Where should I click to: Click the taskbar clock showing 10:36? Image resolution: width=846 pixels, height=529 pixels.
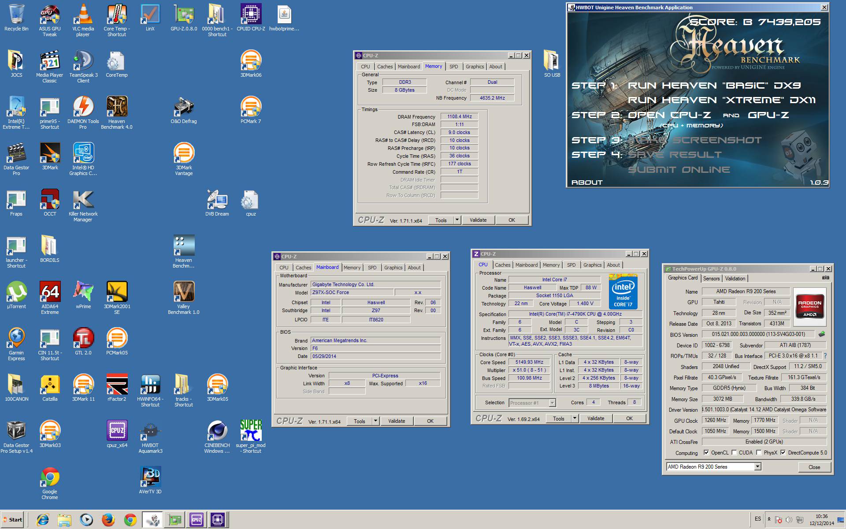[x=821, y=520]
